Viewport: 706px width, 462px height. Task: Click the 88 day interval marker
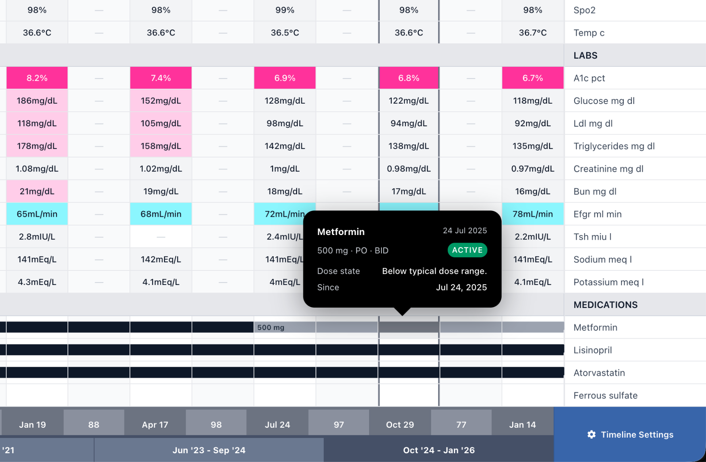[x=93, y=424]
